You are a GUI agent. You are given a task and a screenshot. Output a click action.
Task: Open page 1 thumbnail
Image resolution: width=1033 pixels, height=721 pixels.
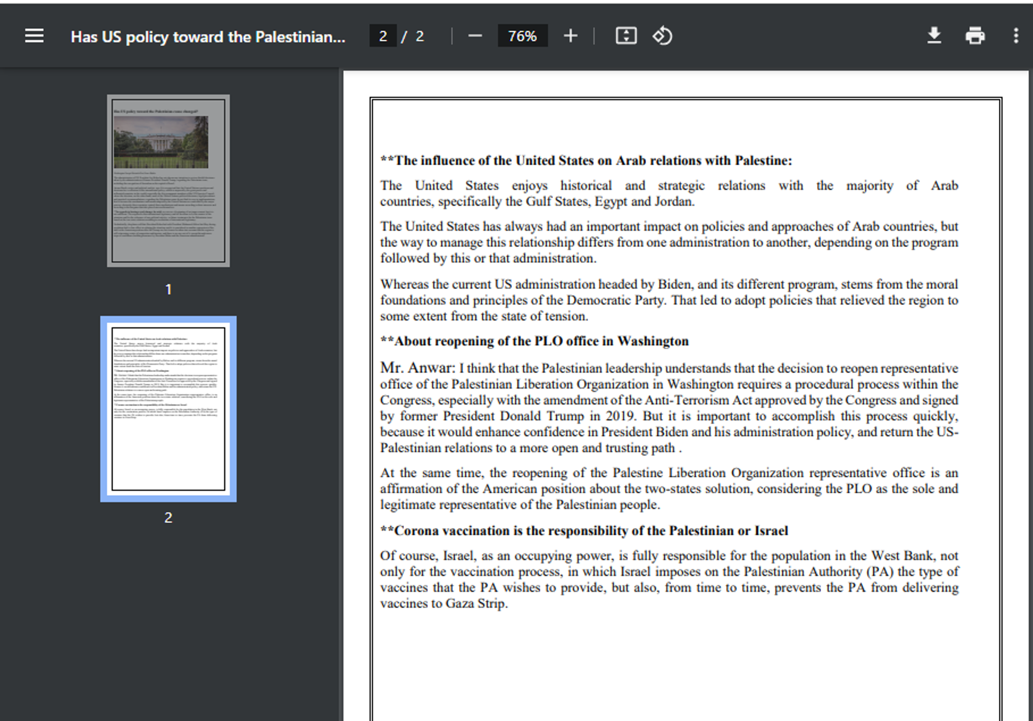pyautogui.click(x=168, y=181)
